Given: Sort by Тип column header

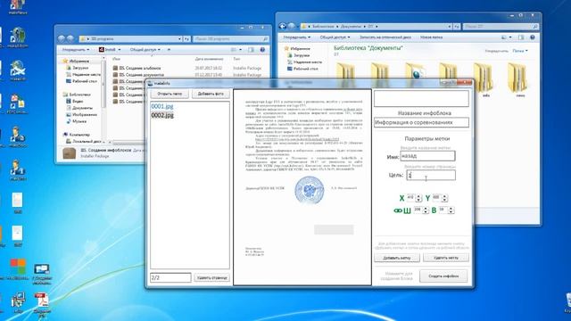Looking at the screenshot, I should point(236,59).
